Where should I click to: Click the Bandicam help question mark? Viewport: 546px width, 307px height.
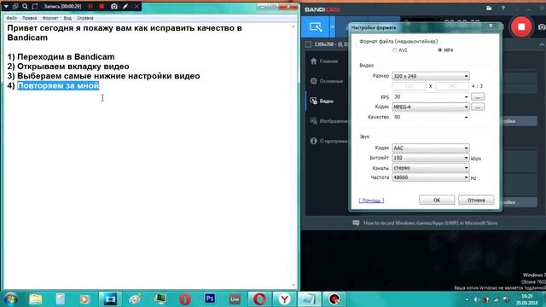click(502, 8)
